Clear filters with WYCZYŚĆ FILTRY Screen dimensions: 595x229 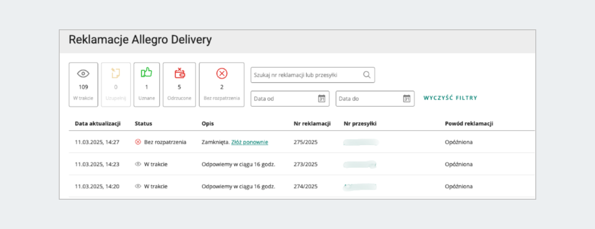[x=450, y=98]
